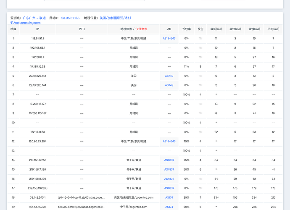Click location 骨干网/cogentco.com in hop 19
The height and width of the screenshot is (210, 290).
tap(134, 207)
